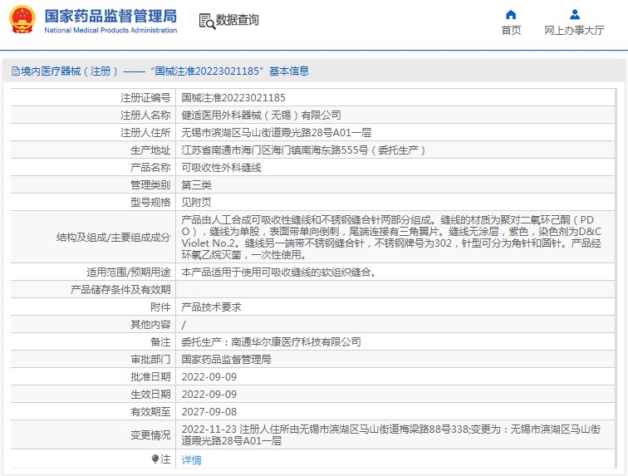Click the lightbulb icon beside 注

tap(155, 459)
